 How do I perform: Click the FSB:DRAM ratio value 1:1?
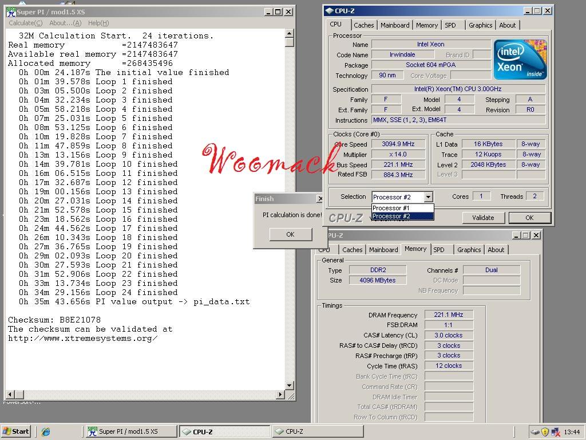point(449,325)
